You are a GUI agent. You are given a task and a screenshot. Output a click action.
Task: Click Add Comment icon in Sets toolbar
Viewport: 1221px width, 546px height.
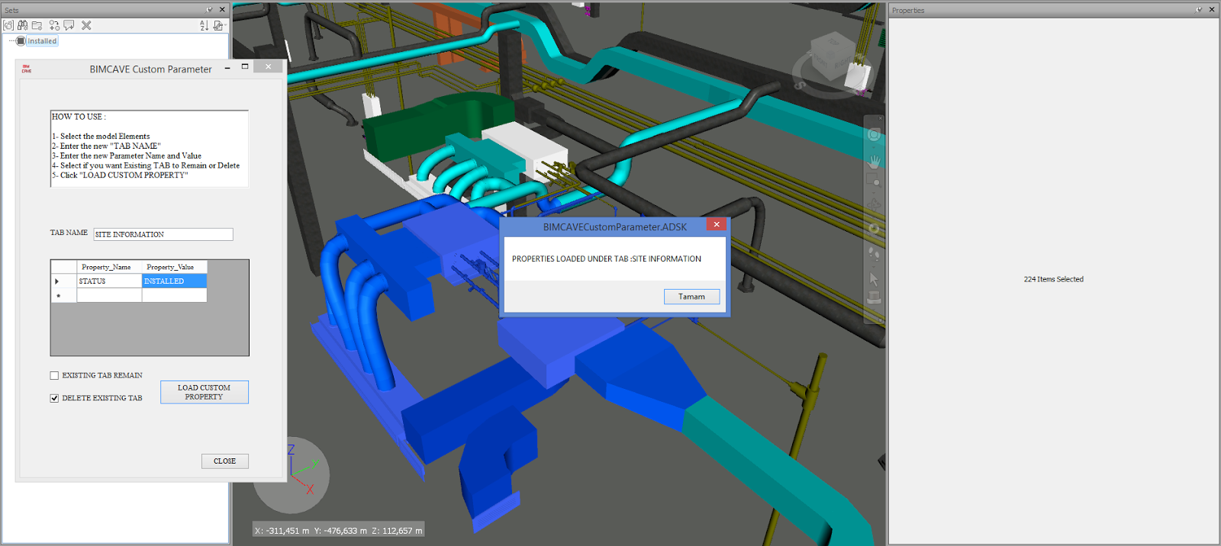point(69,25)
